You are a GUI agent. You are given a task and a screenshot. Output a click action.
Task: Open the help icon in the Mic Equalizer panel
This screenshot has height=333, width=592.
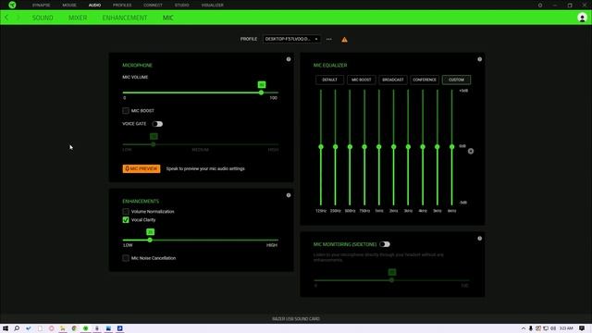pos(479,59)
